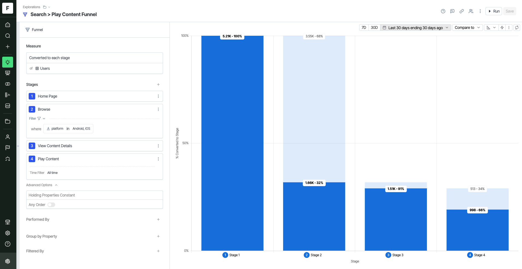Add a new stage with plus

(x=158, y=84)
